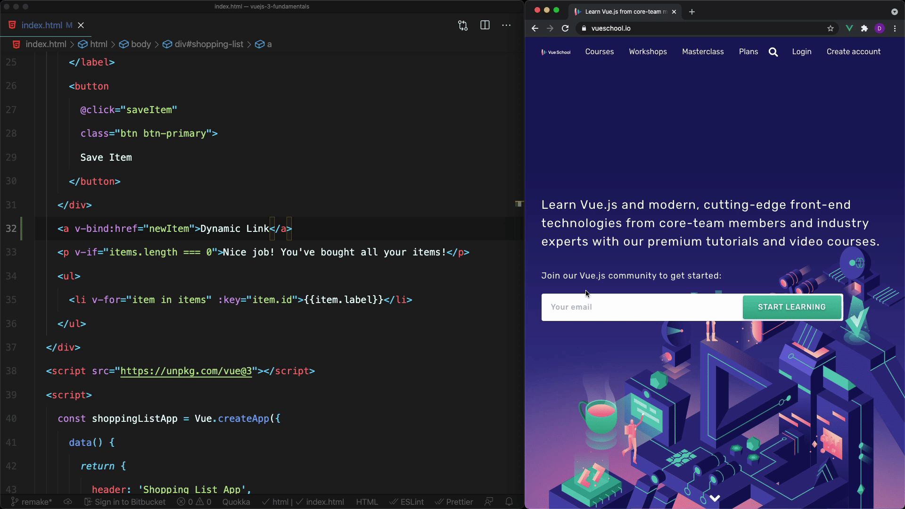
Task: Open the Courses menu item
Action: (600, 52)
